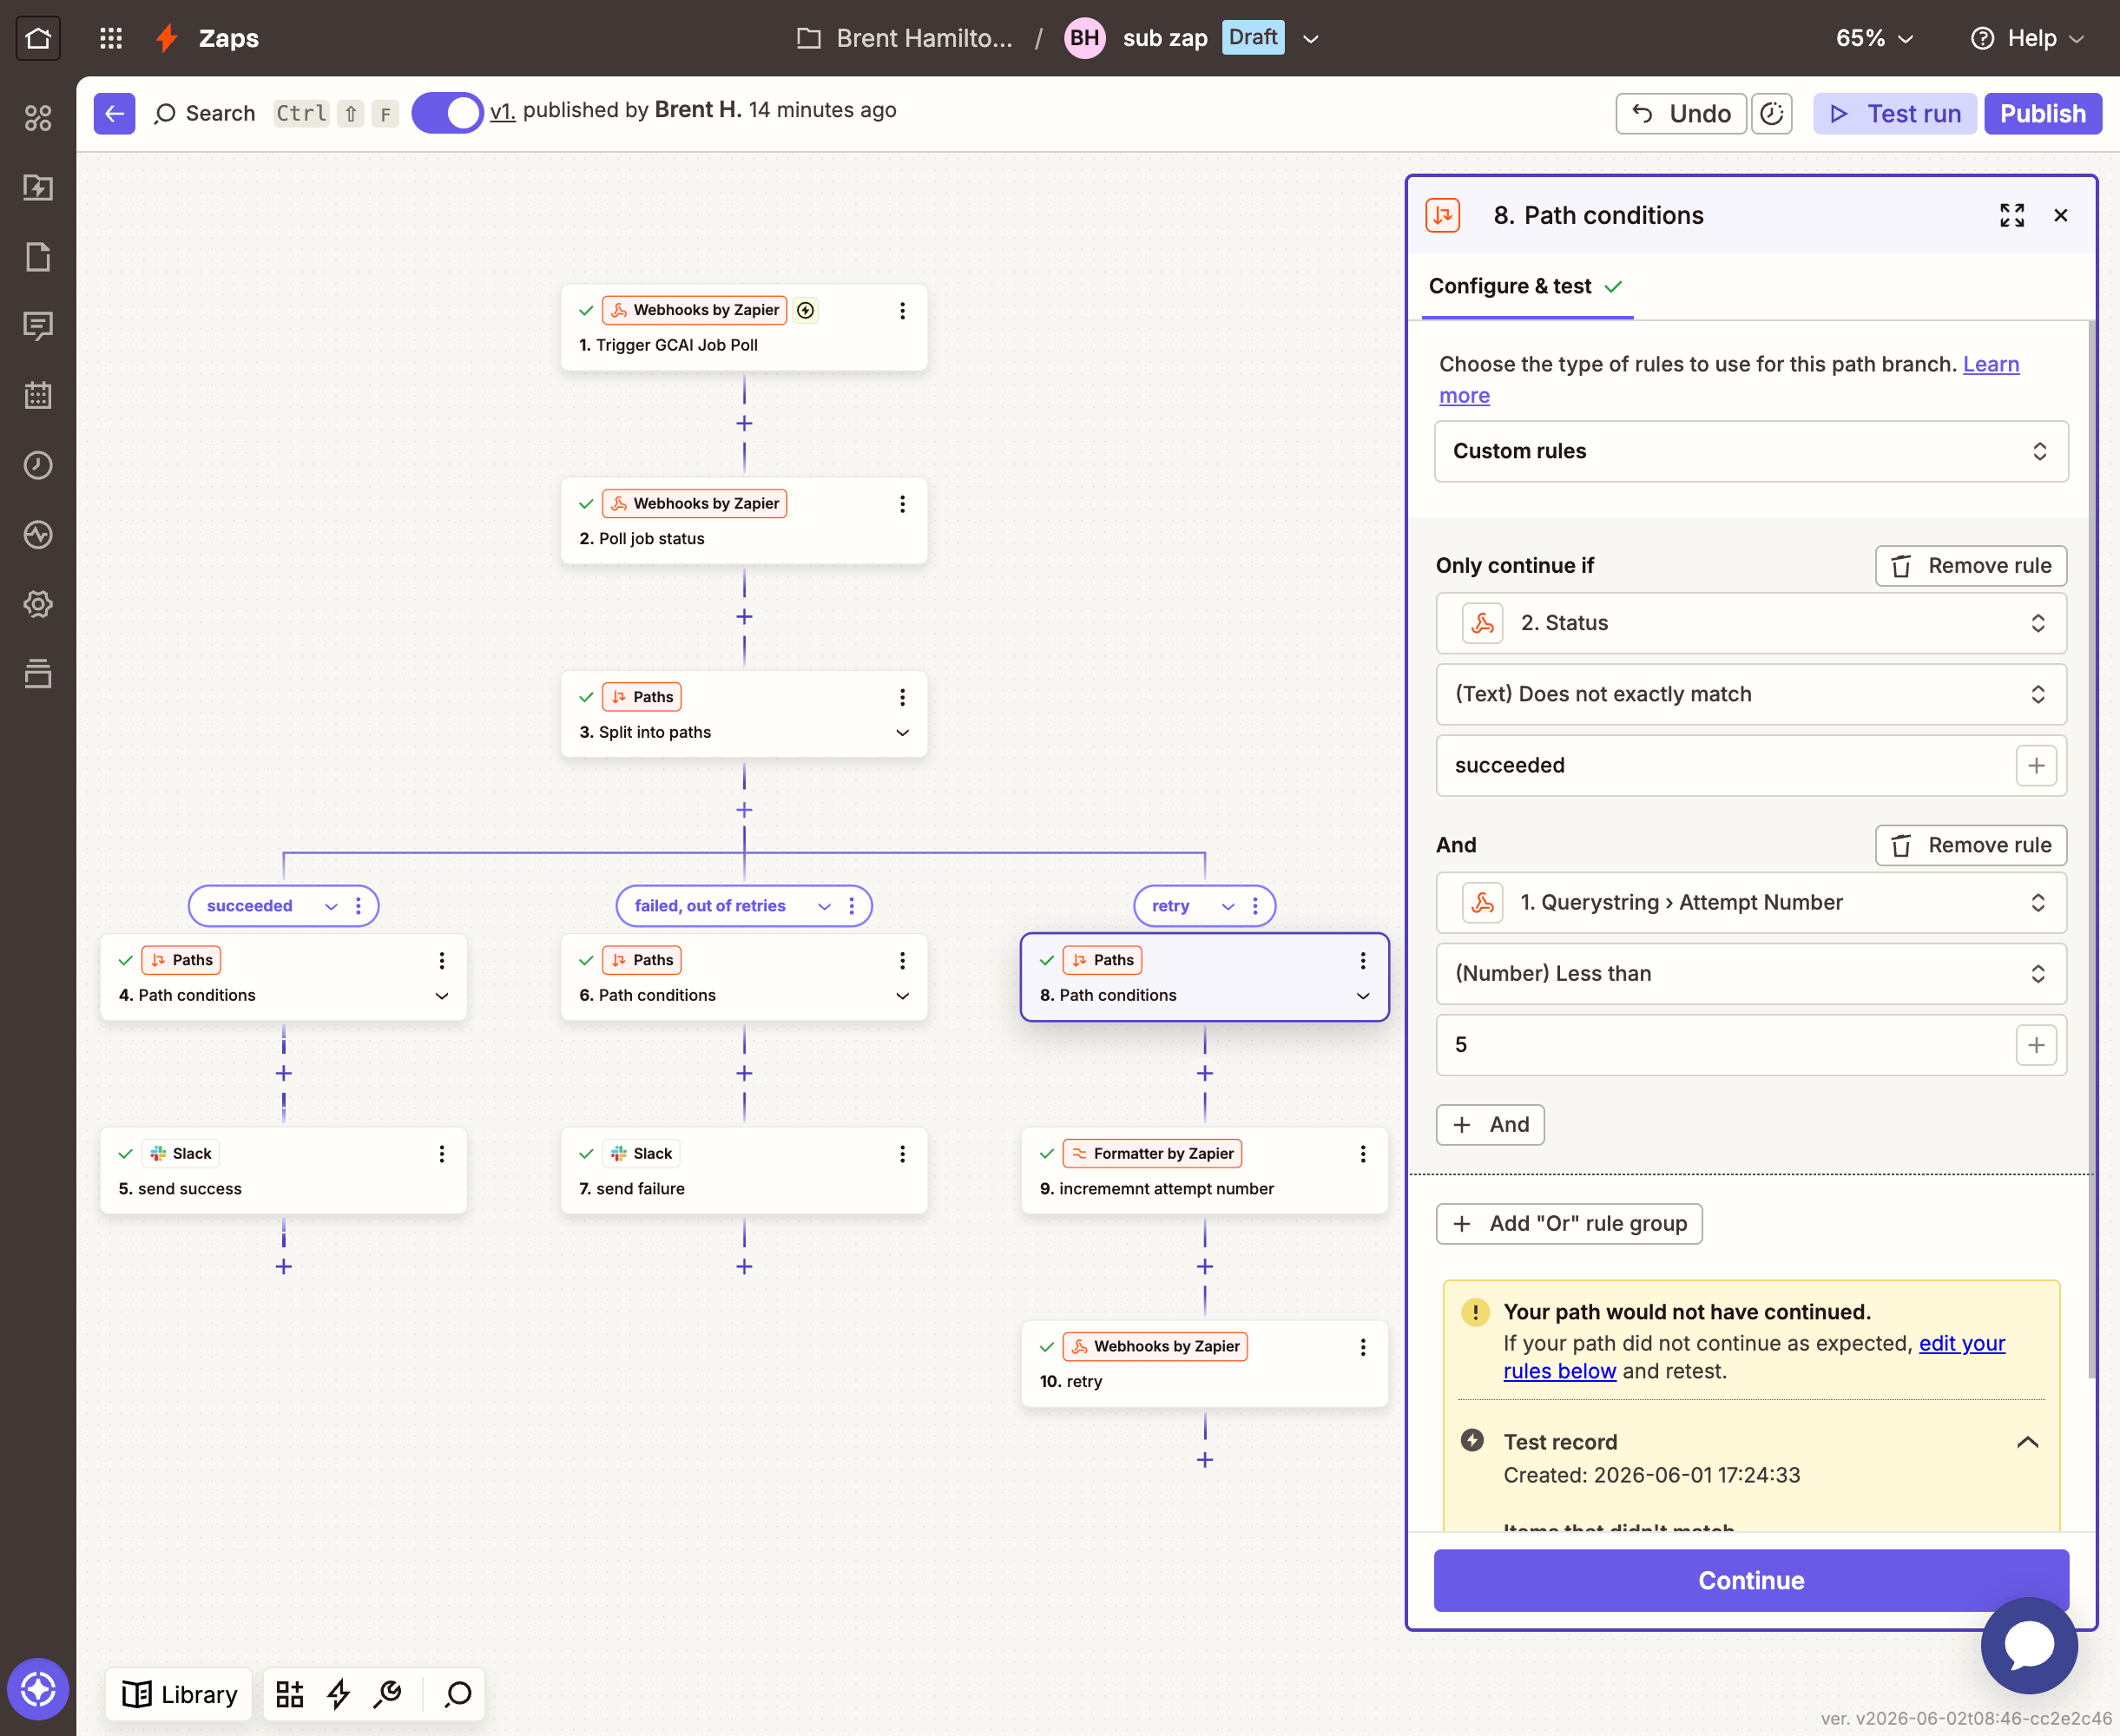The image size is (2120, 1736).
Task: Open the search magnifier in bottom toolbar
Action: point(458,1694)
